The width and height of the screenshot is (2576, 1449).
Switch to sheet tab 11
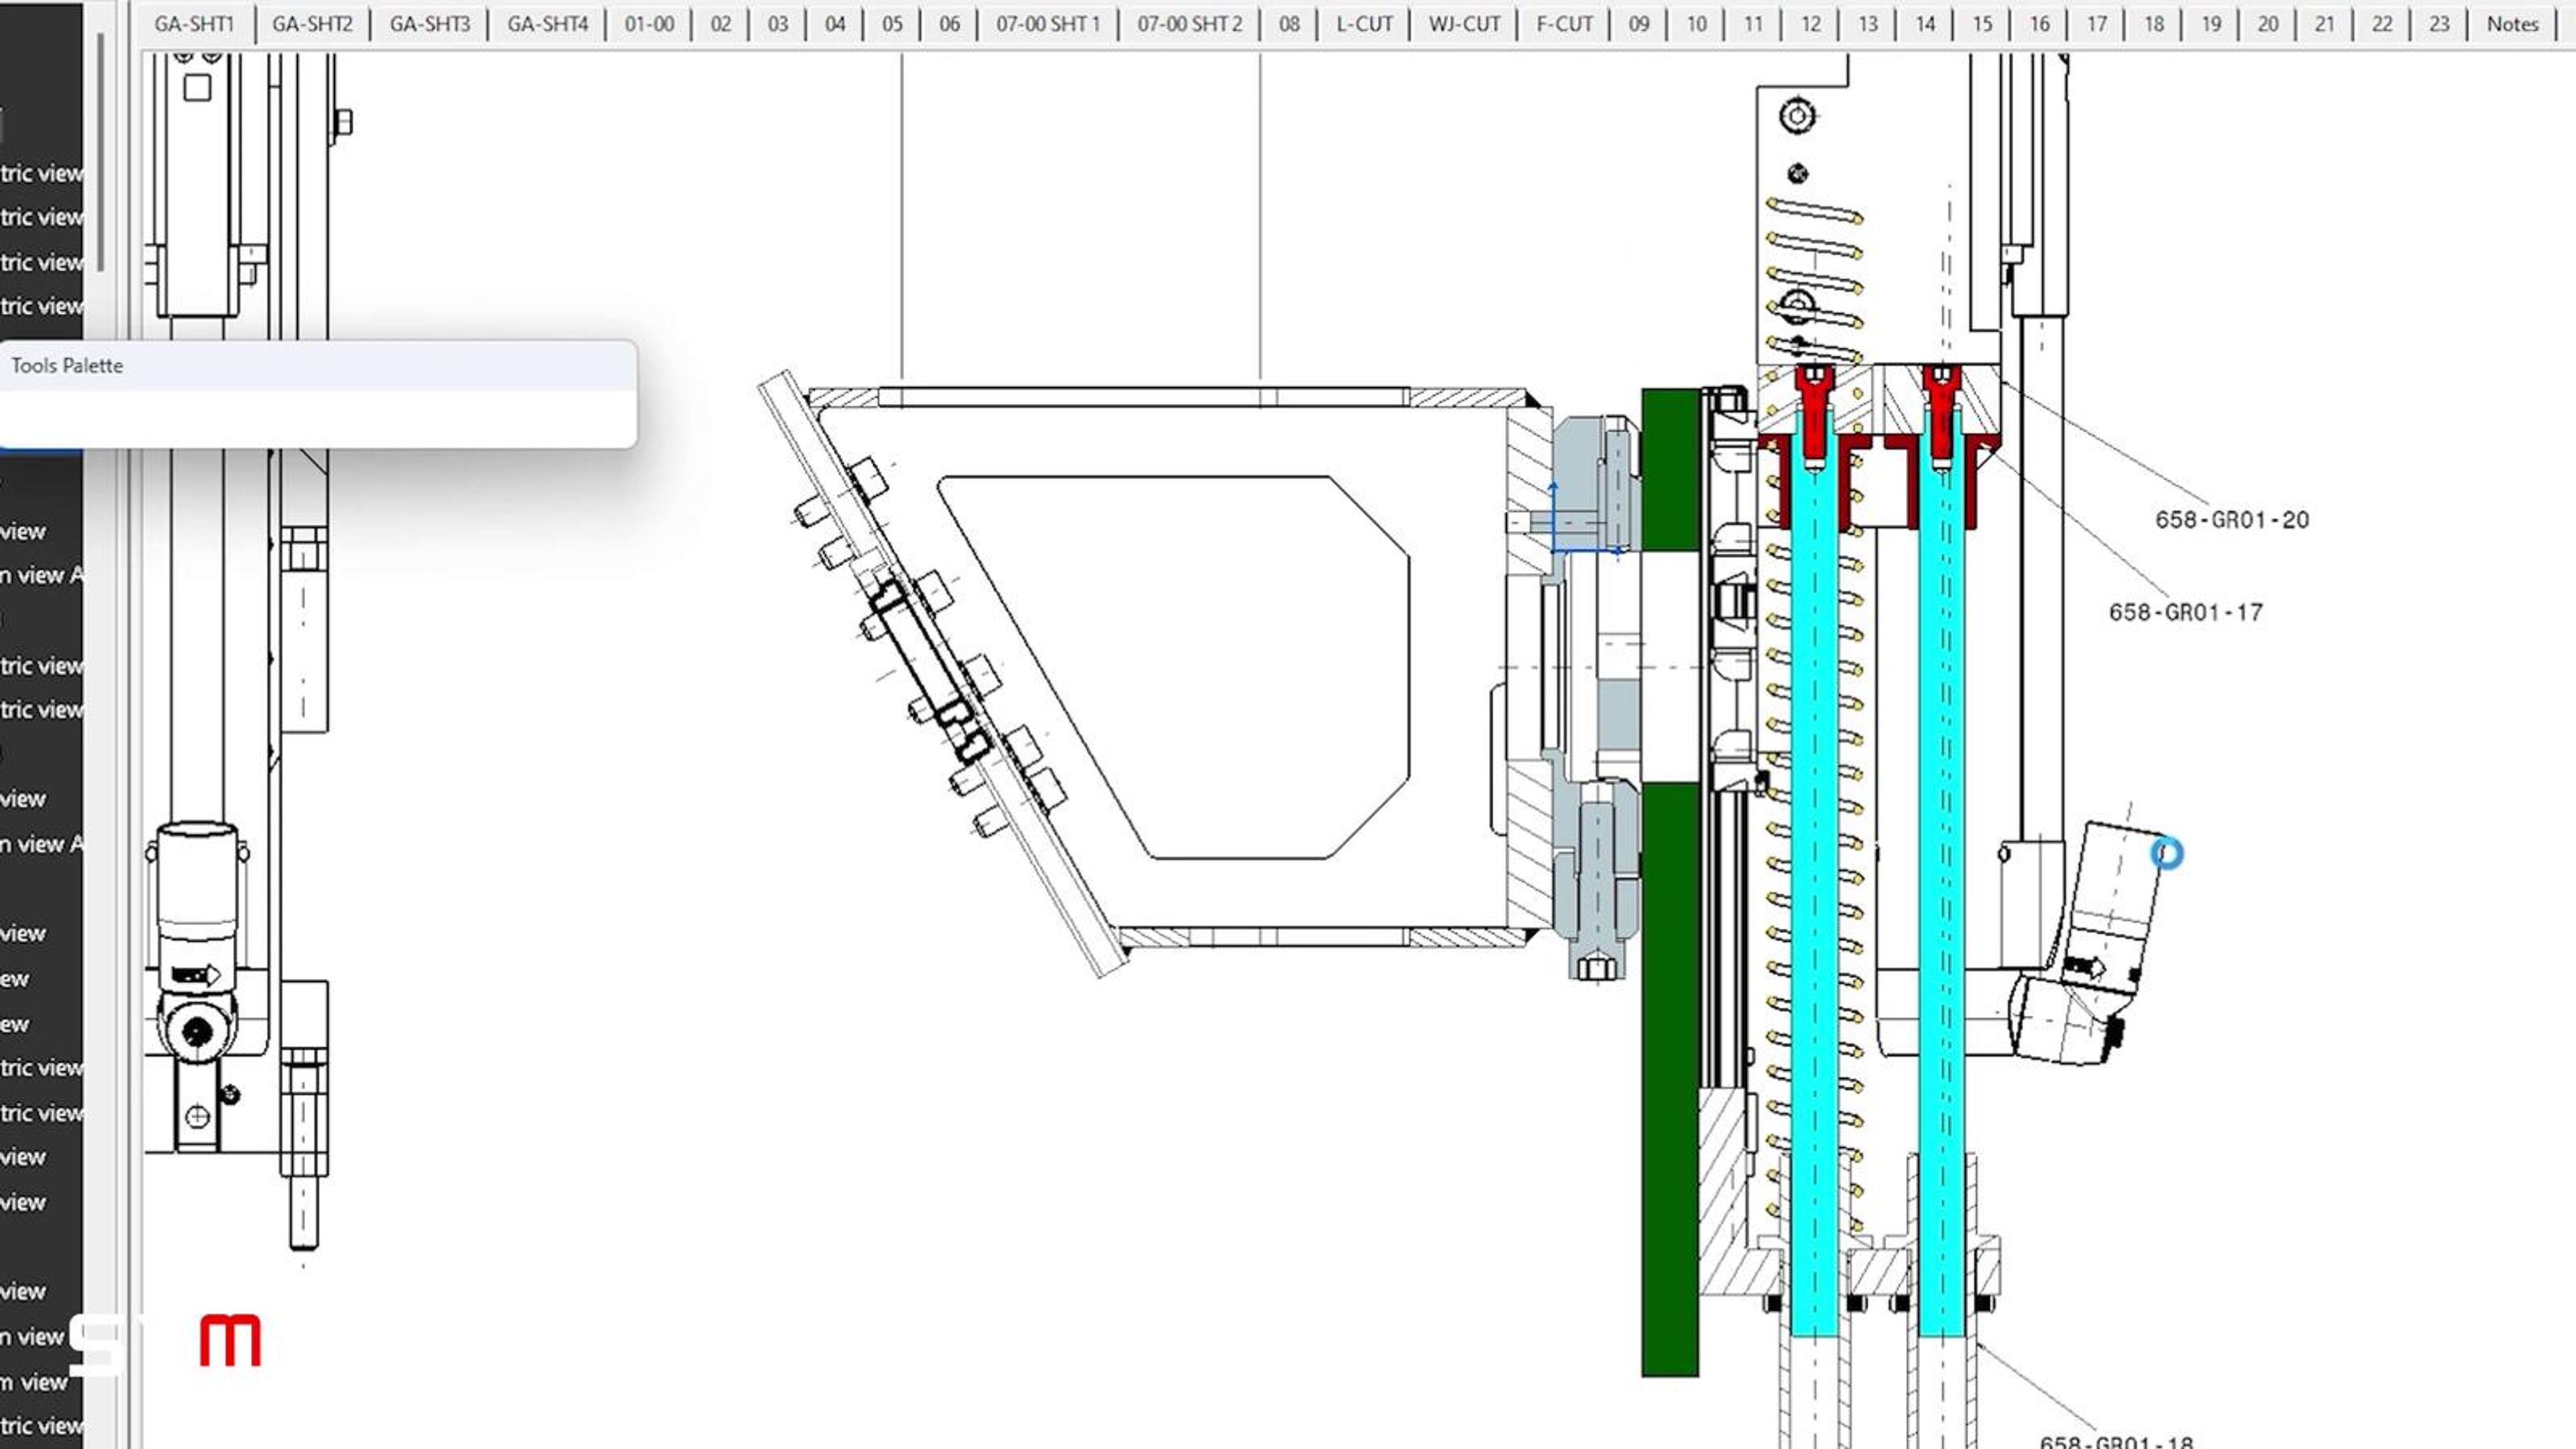tap(1753, 24)
